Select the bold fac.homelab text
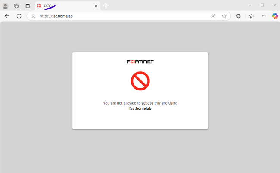 point(140,108)
